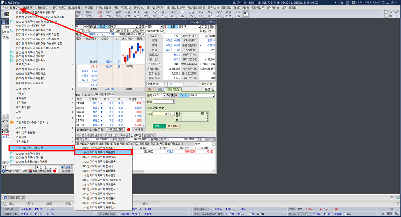Click the icon beside [2070] 미국주식 실적속보
401x217 pixels.
(x=12, y=61)
